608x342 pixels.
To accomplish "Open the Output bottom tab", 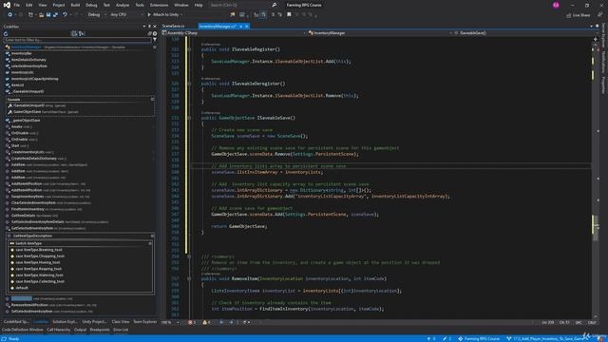I will pyautogui.click(x=80, y=330).
